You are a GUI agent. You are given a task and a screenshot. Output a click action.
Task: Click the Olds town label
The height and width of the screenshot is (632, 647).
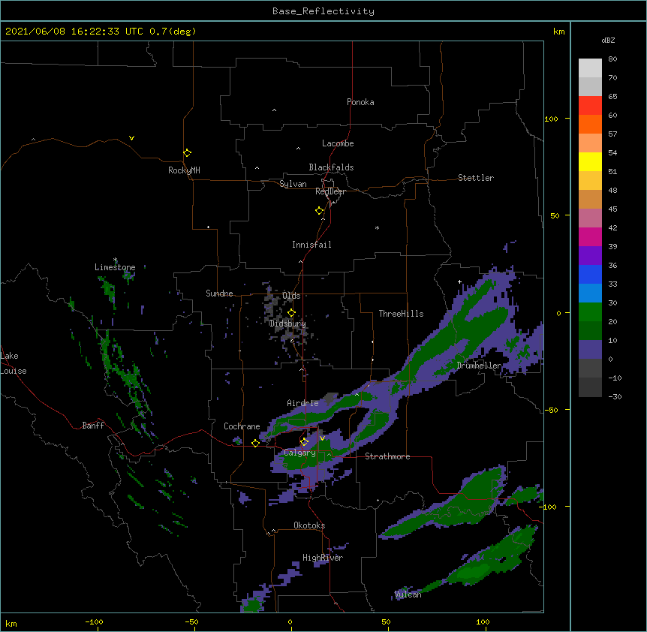(x=291, y=296)
